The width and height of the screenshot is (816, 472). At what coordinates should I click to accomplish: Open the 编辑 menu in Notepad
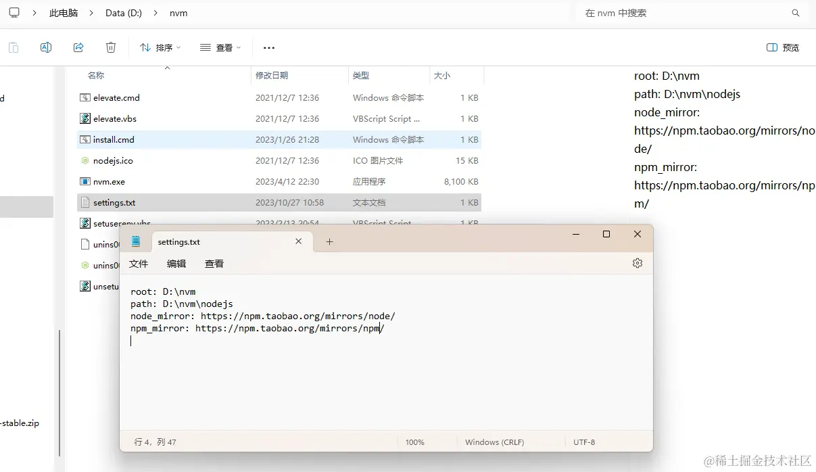coord(176,264)
